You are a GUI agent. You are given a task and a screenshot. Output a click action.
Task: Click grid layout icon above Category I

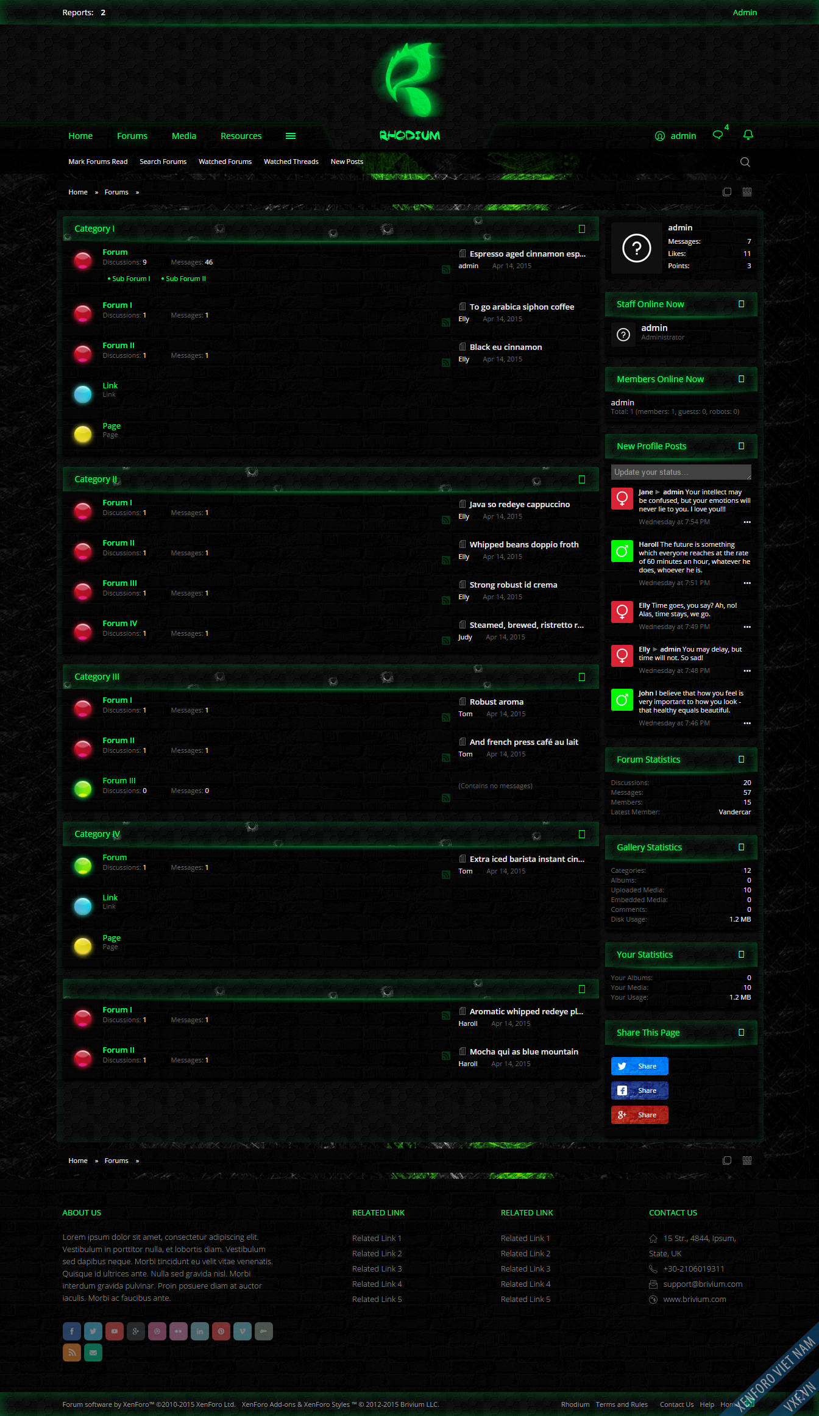(747, 192)
